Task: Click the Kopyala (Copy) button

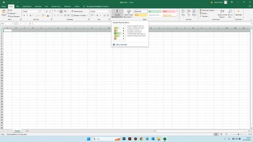Action: (x=12, y=13)
